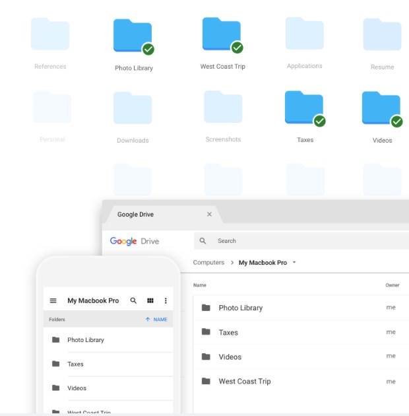409x416 pixels.
Task: Select the West Coast Trip folder icon in grid
Action: click(222, 34)
